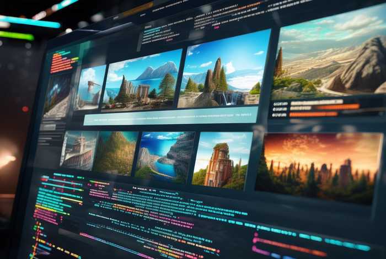Open the green forested cliff thumbnail
This screenshot has height=259, width=386.
click(115, 153)
